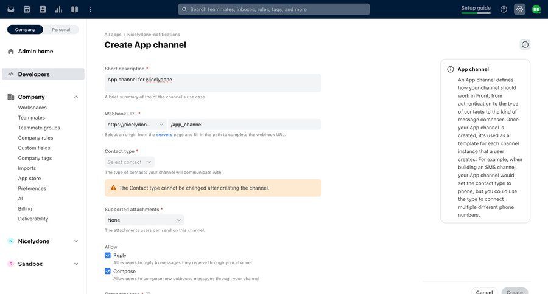Viewport: 548px width, 294px height.
Task: Open the inbox icon in top bar
Action: coord(11,10)
